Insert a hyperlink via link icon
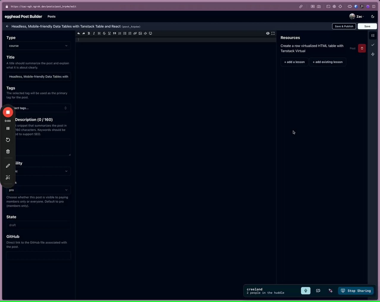The height and width of the screenshot is (302, 380). click(135, 33)
